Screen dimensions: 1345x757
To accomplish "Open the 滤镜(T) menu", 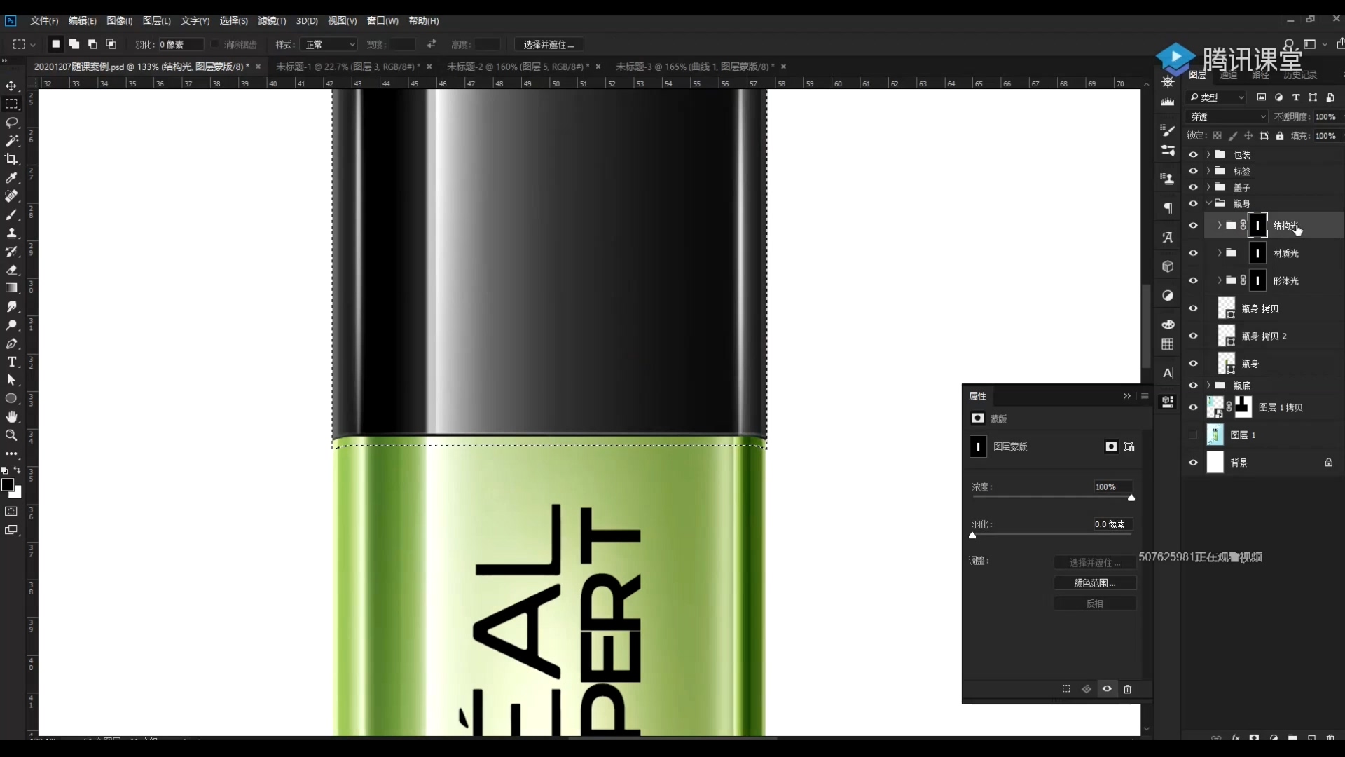I will (272, 21).
